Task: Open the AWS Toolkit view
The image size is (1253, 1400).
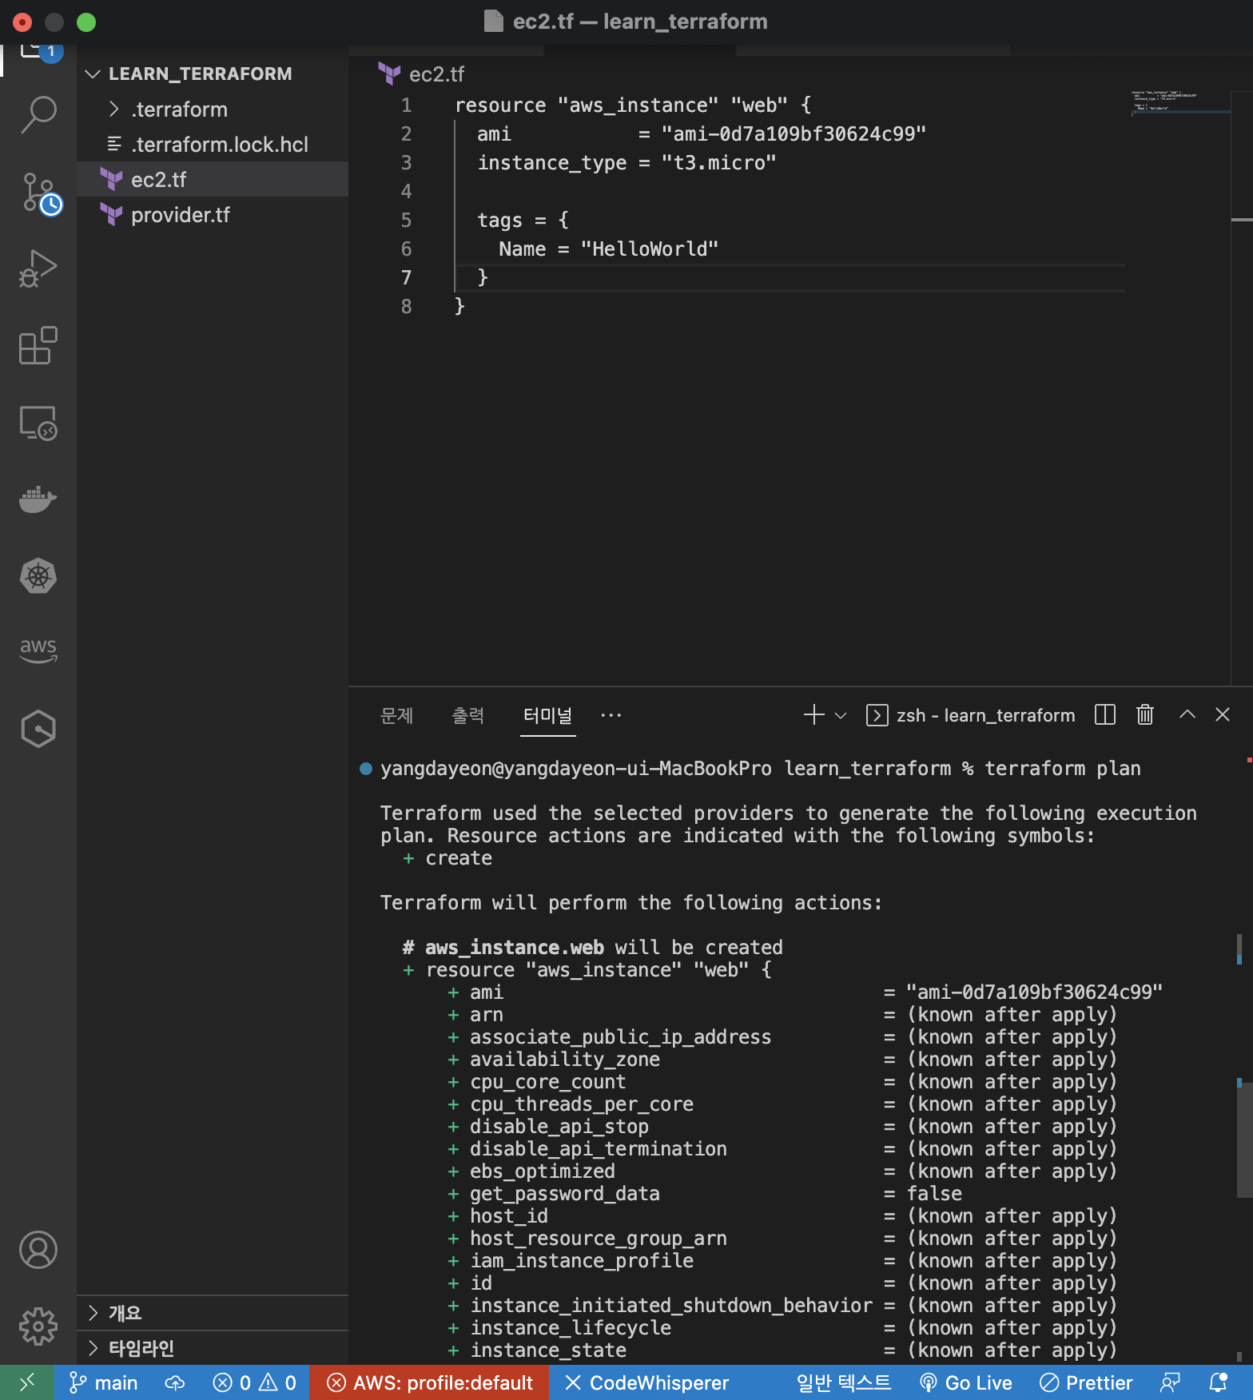Action: [x=38, y=650]
